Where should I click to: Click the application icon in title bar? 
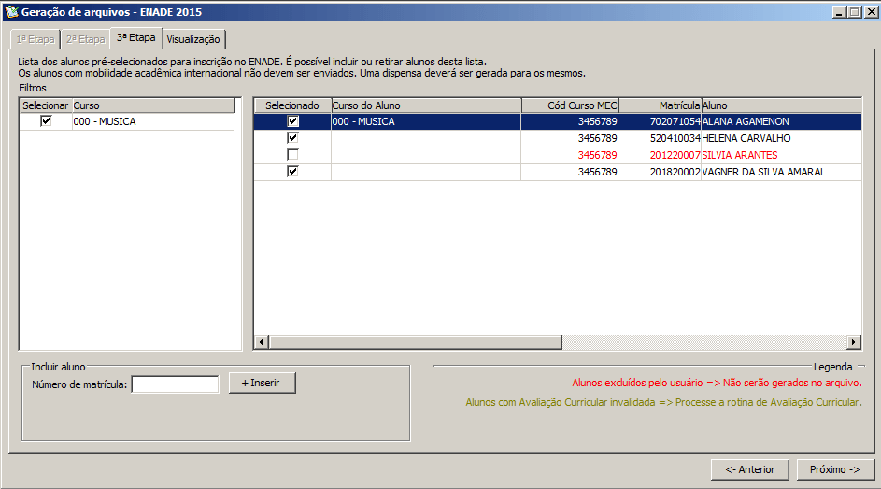[x=11, y=12]
